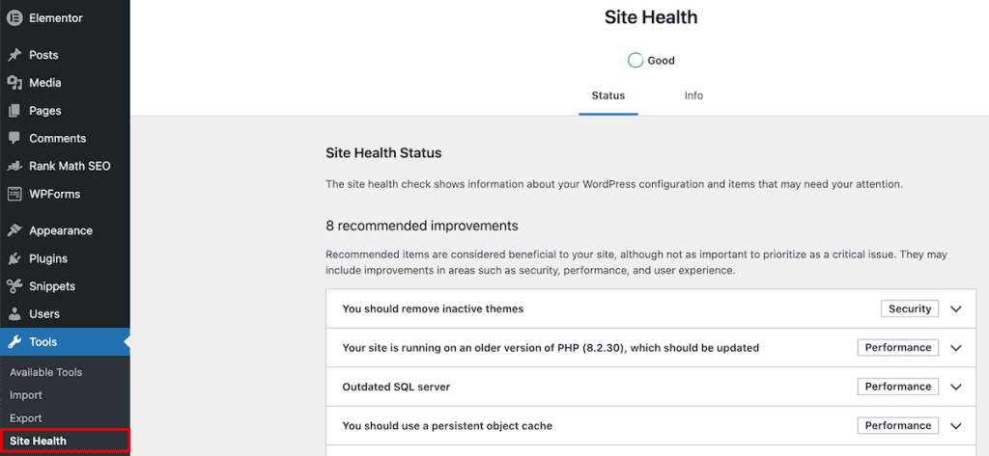Screen dimensions: 989x456
Task: Click the Tools wrench icon
Action: (x=14, y=342)
